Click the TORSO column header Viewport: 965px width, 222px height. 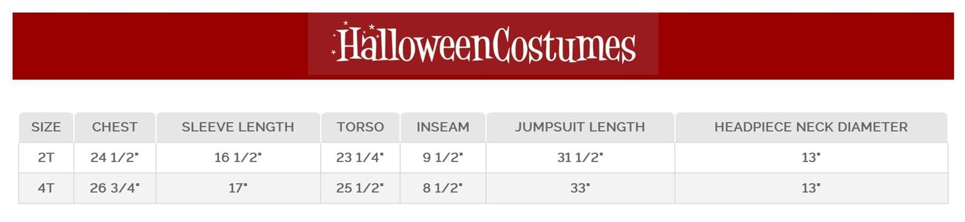(360, 127)
